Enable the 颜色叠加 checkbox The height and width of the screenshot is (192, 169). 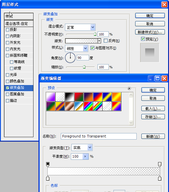[7, 81]
